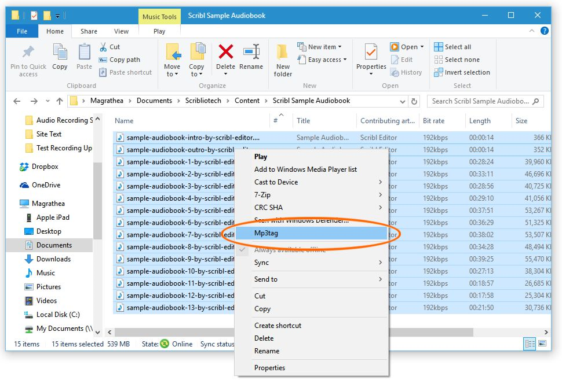The image size is (562, 380).
Task: Switch to the Share tab
Action: (89, 31)
